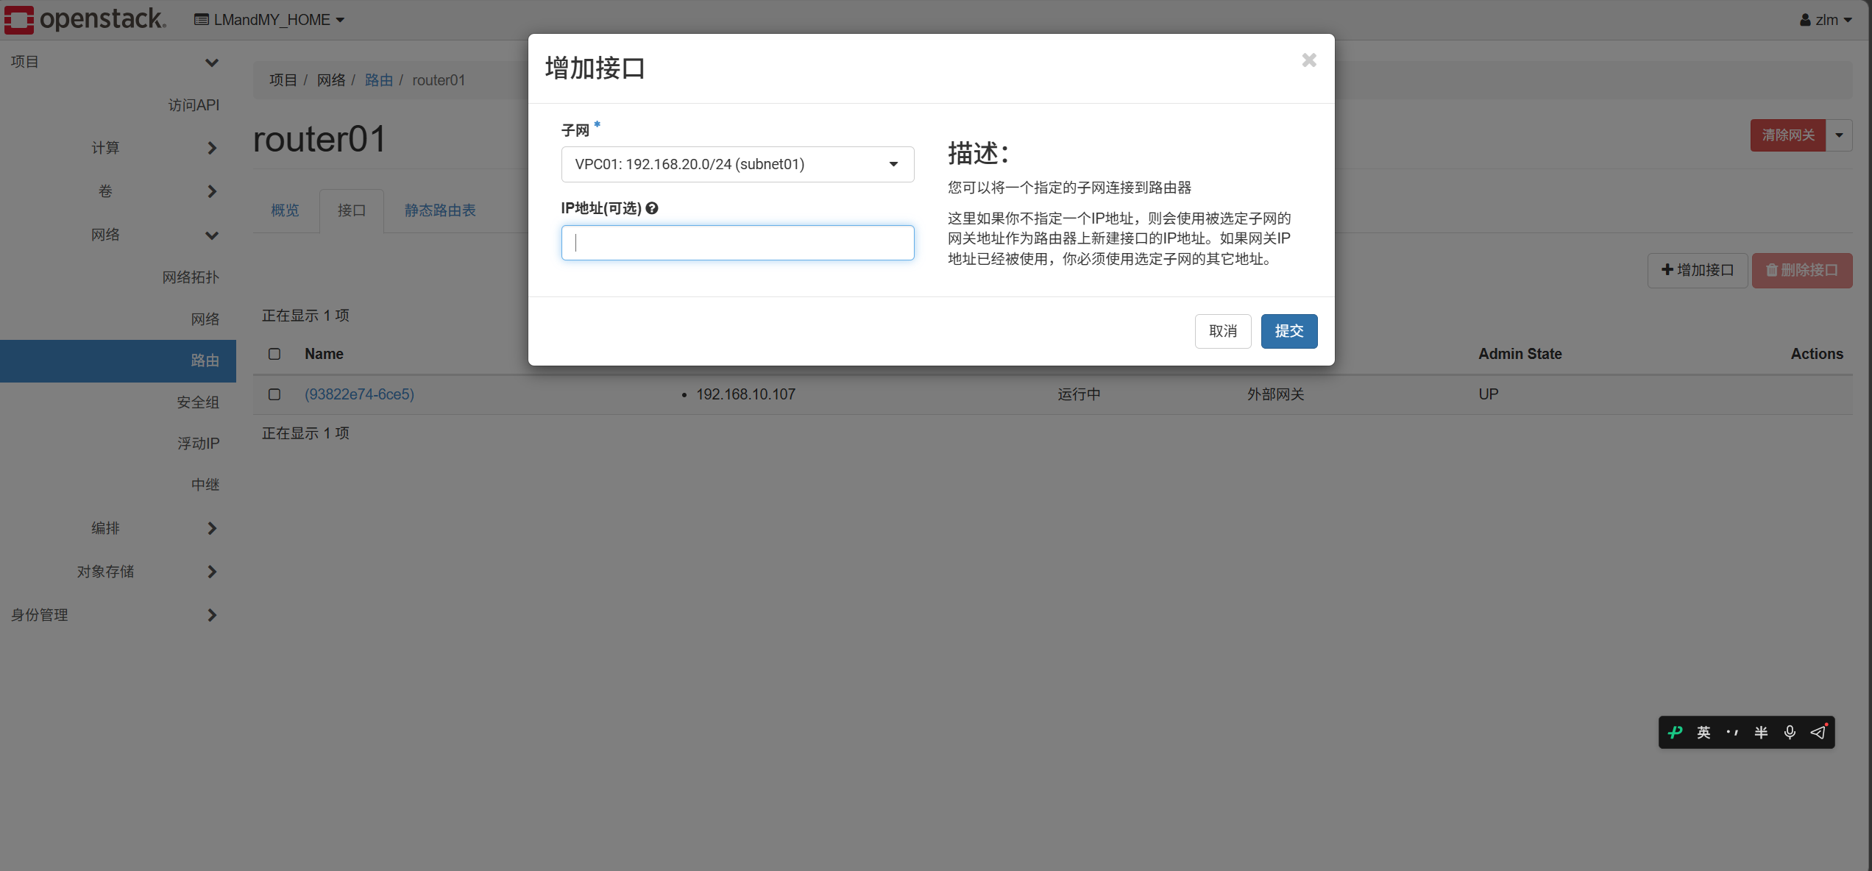The width and height of the screenshot is (1872, 871).
Task: Switch to the 静态路由表 tab
Action: [x=440, y=210]
